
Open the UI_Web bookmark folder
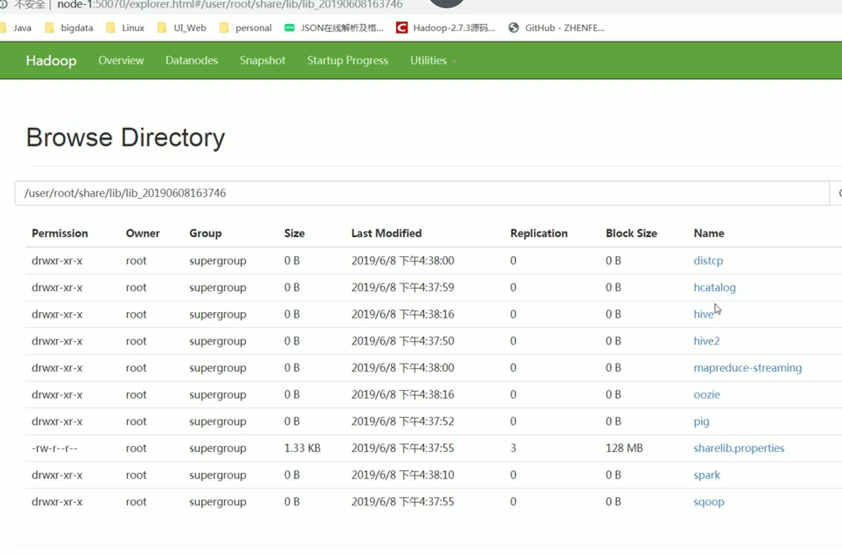[x=182, y=28]
